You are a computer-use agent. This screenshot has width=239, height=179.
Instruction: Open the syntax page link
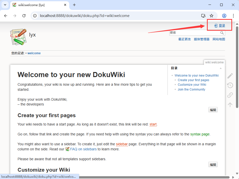(200, 134)
